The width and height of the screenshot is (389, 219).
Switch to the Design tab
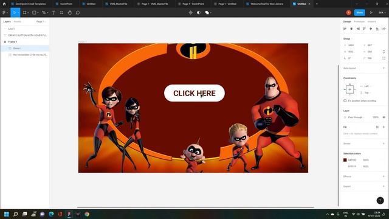click(x=347, y=22)
